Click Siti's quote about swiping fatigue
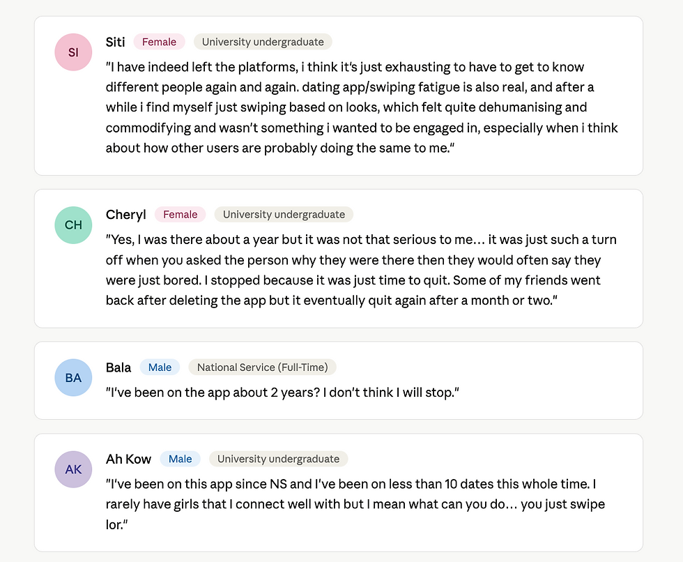 (362, 107)
